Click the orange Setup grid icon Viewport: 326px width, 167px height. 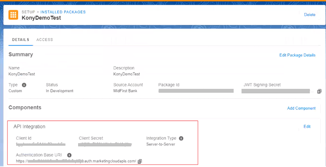tap(13, 15)
